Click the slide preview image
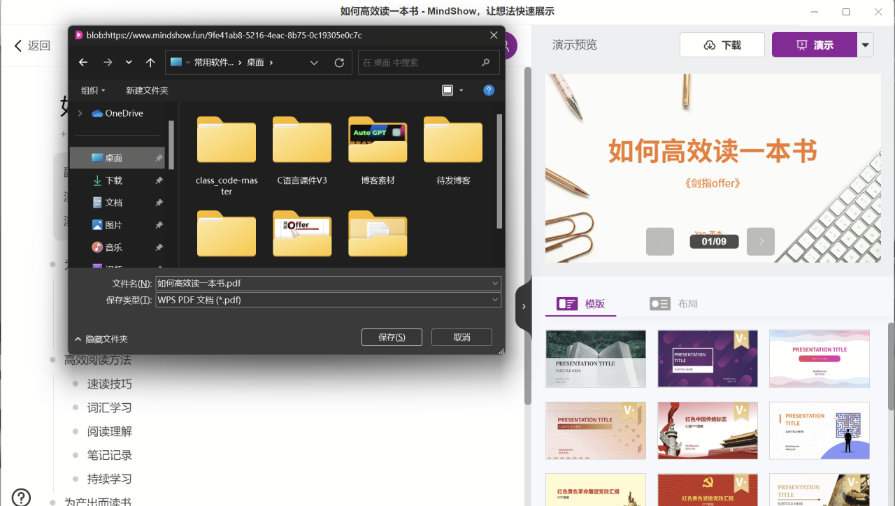The image size is (895, 506). pos(713,168)
